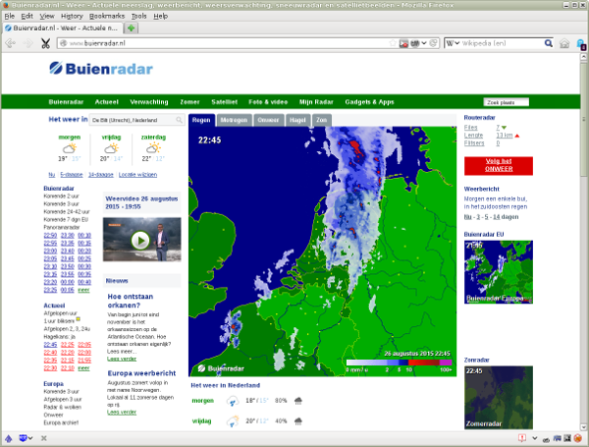Click the red-dot video icon in the address bar
Viewport: 589px width, 447px height.
403,43
